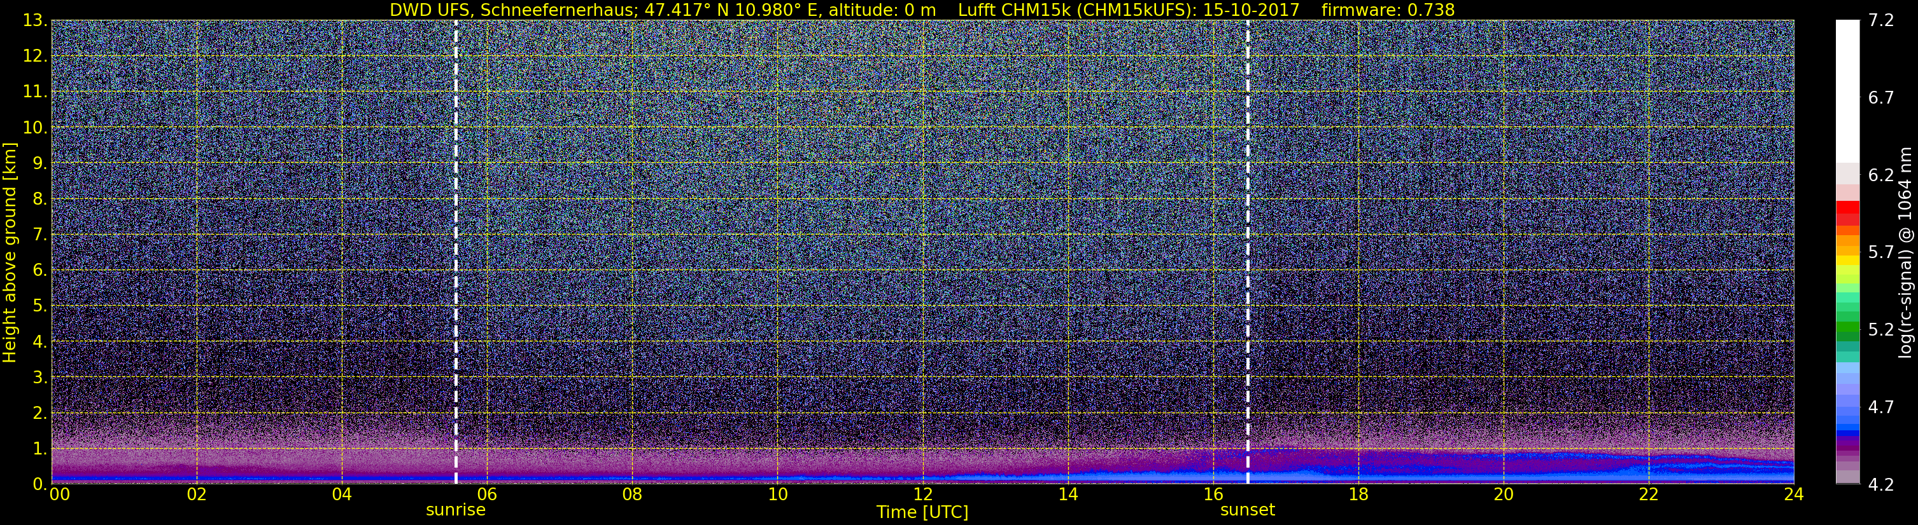
Task: Click the y-axis tick label '10.'
Action: point(35,127)
